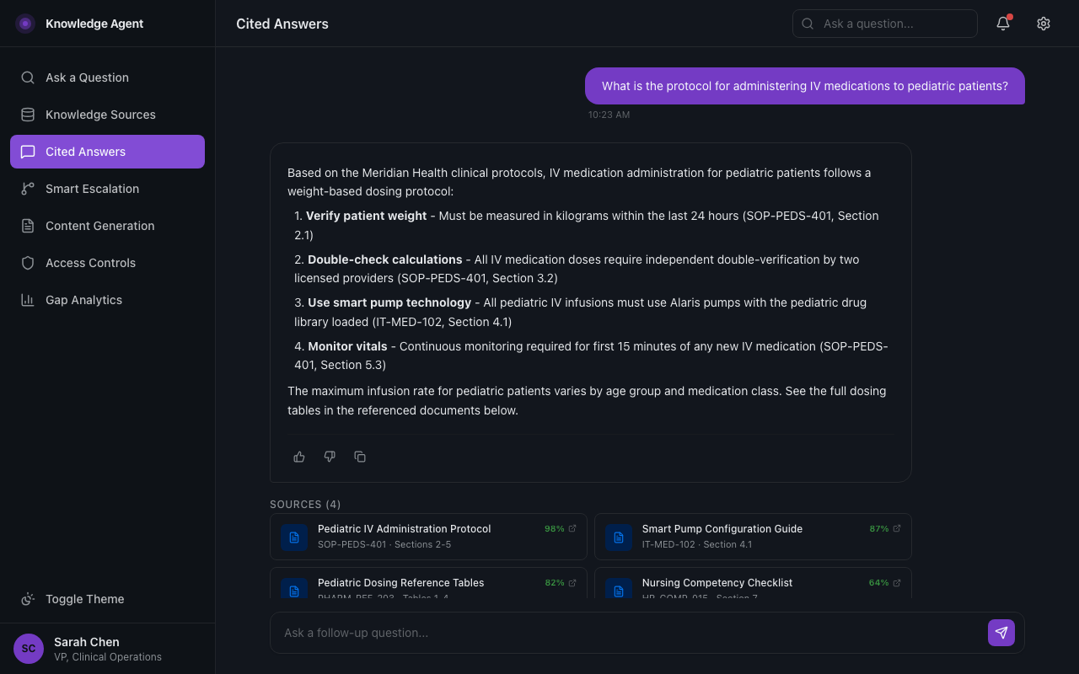This screenshot has width=1079, height=674.
Task: Toggle Theme for the interface
Action: pos(84,599)
